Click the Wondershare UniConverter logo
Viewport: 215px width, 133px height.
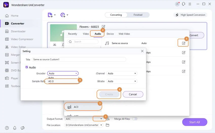click(x=6, y=5)
